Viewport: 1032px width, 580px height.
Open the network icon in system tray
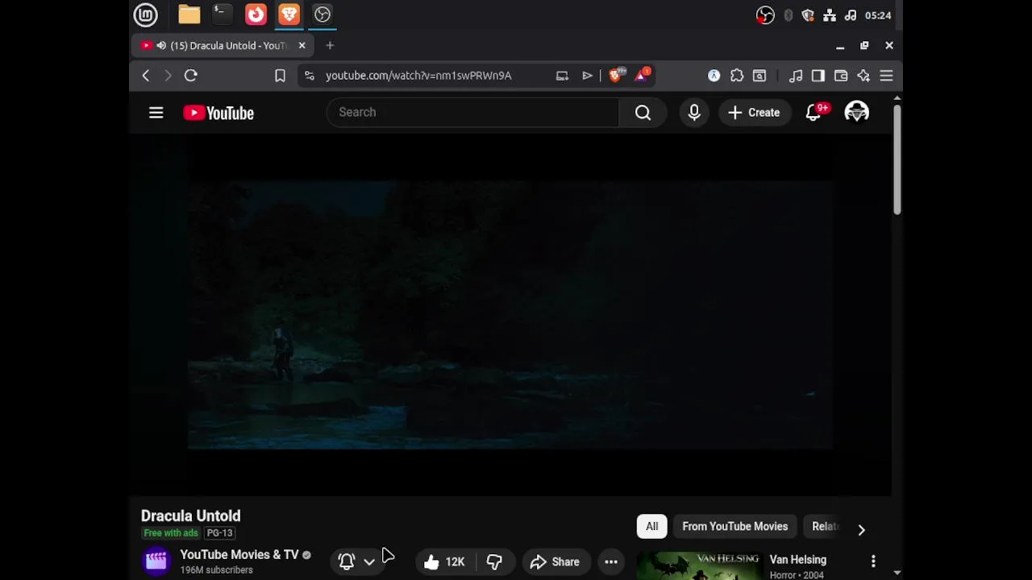(x=829, y=15)
